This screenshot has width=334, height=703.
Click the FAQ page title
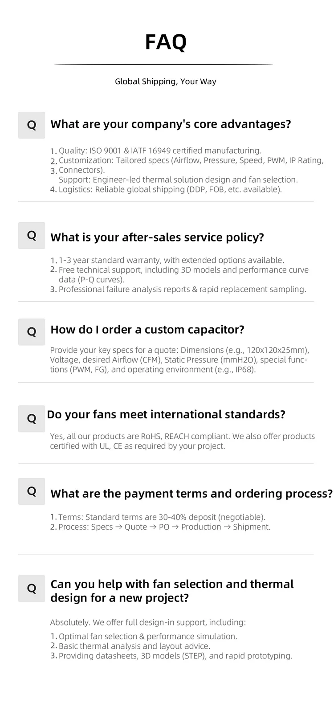(x=166, y=42)
